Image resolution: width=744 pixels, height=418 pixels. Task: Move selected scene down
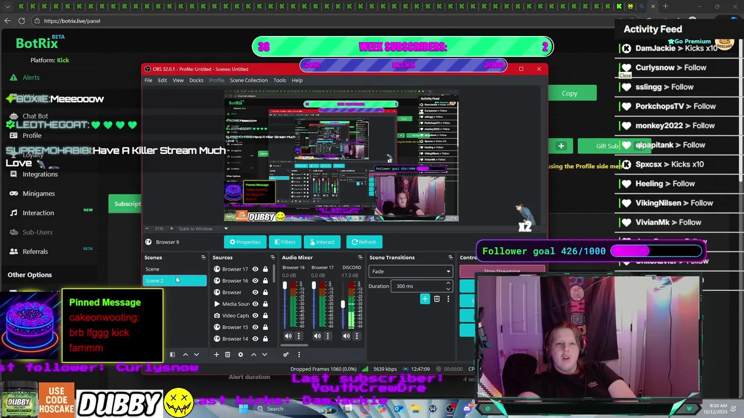[196, 355]
